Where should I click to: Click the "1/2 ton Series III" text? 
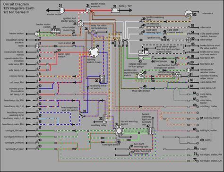(16, 12)
